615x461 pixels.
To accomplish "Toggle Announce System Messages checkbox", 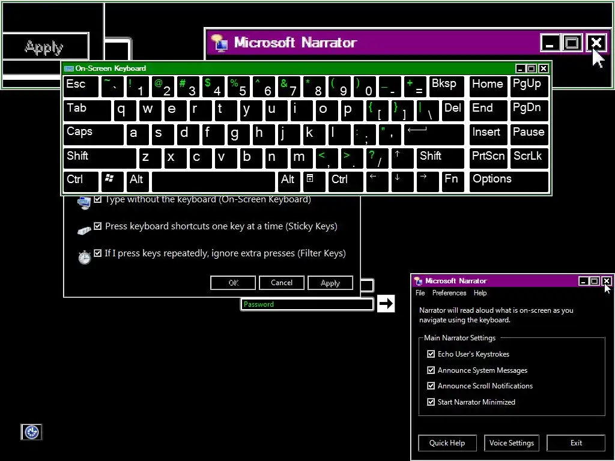I will tap(431, 370).
